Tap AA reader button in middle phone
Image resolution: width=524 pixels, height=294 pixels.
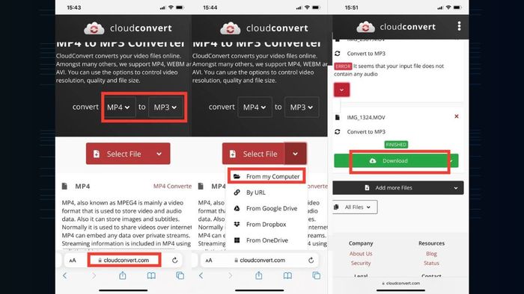point(209,260)
